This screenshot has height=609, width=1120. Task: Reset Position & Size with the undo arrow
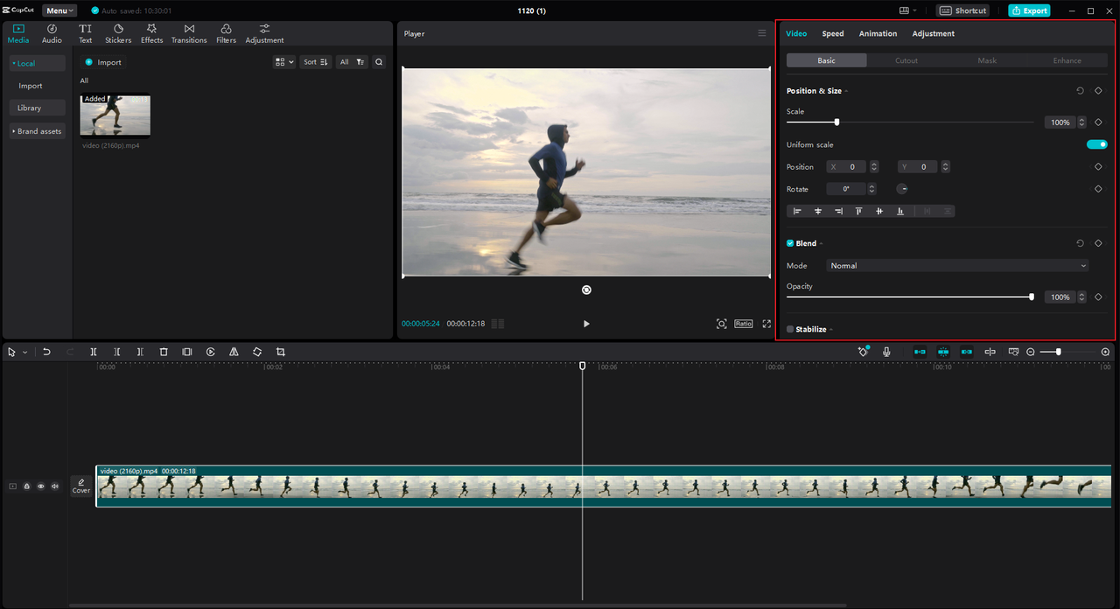click(1080, 91)
